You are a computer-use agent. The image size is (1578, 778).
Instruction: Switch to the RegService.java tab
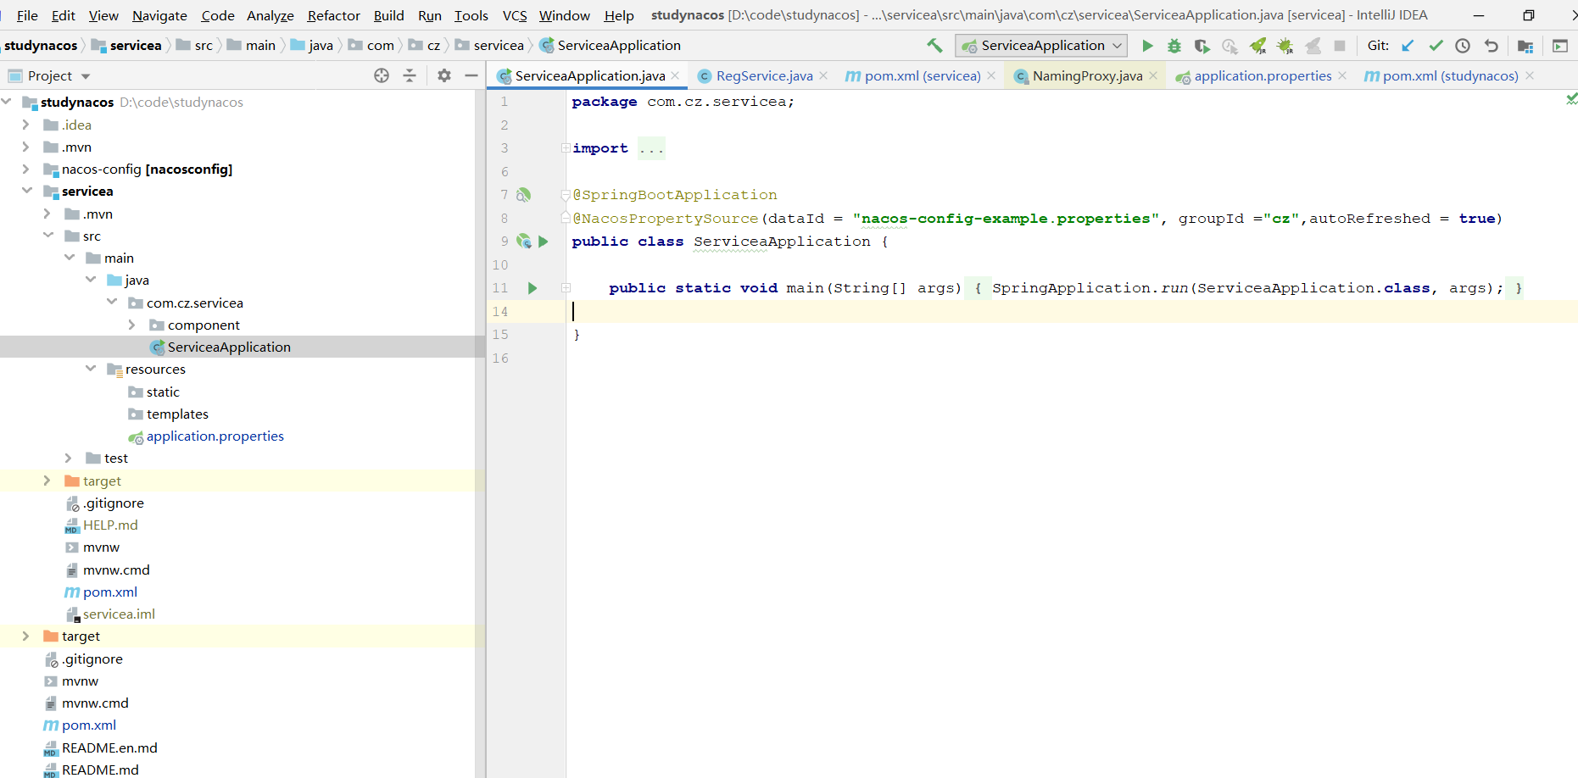pyautogui.click(x=764, y=76)
